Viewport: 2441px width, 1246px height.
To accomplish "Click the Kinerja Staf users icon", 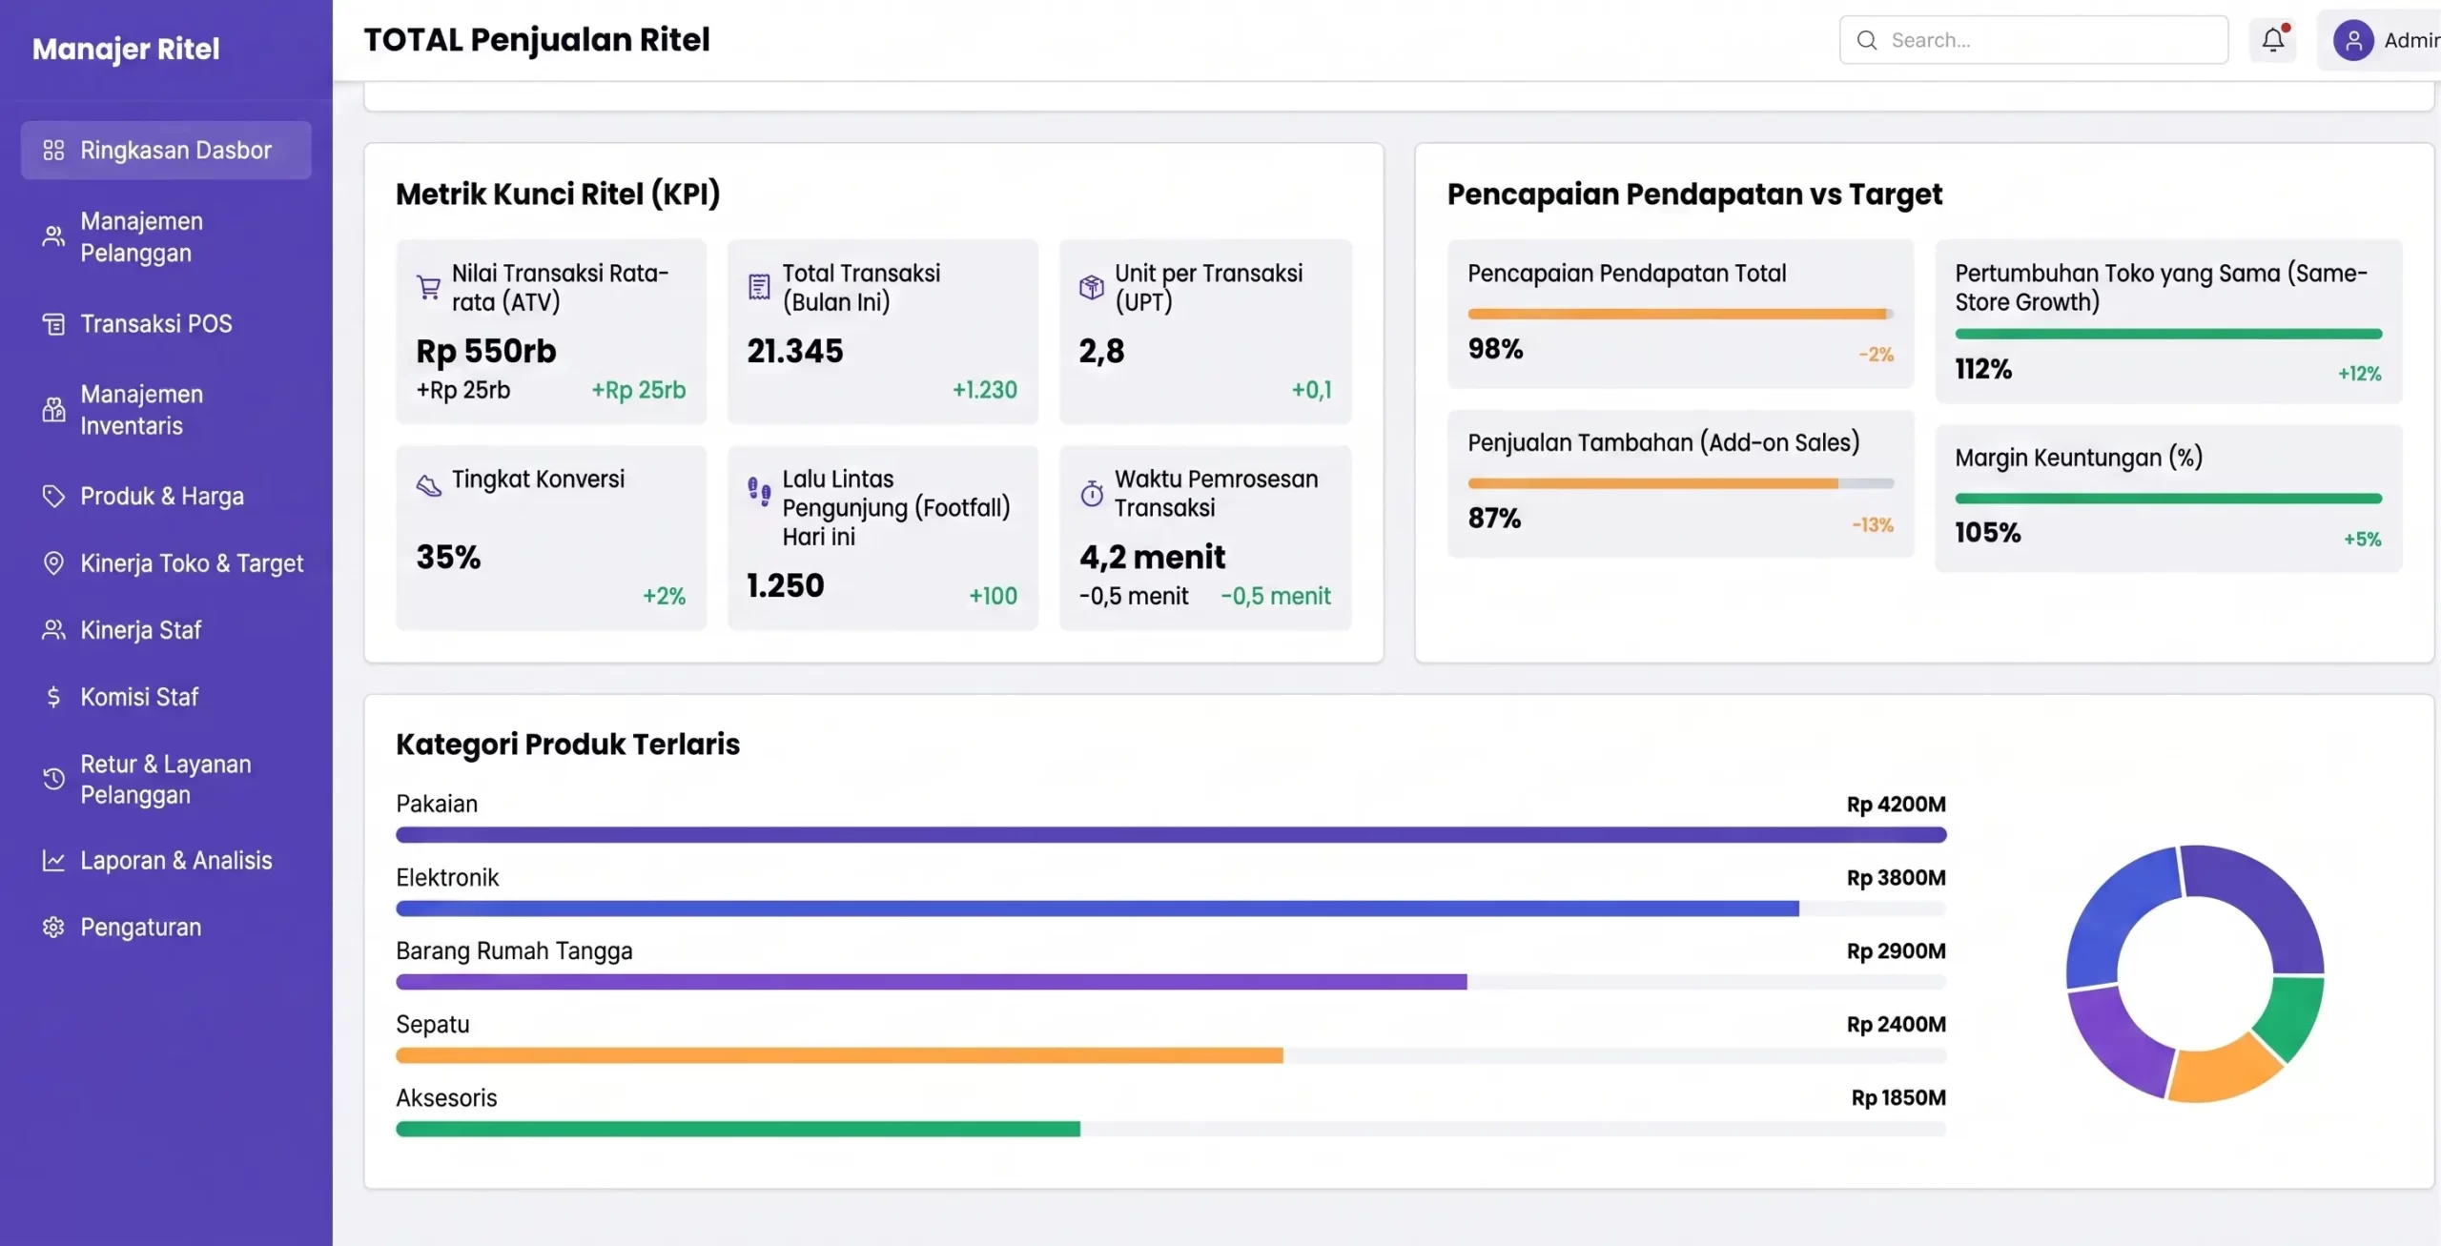I will point(53,630).
